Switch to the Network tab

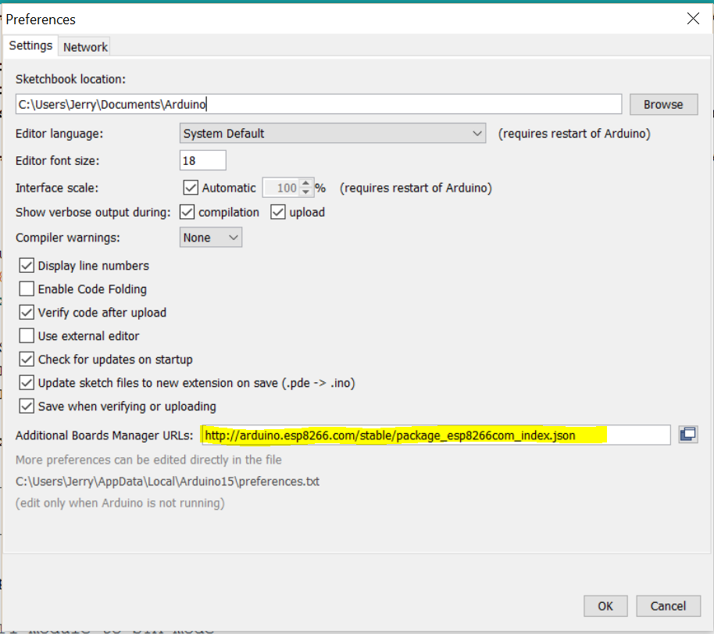(x=85, y=47)
